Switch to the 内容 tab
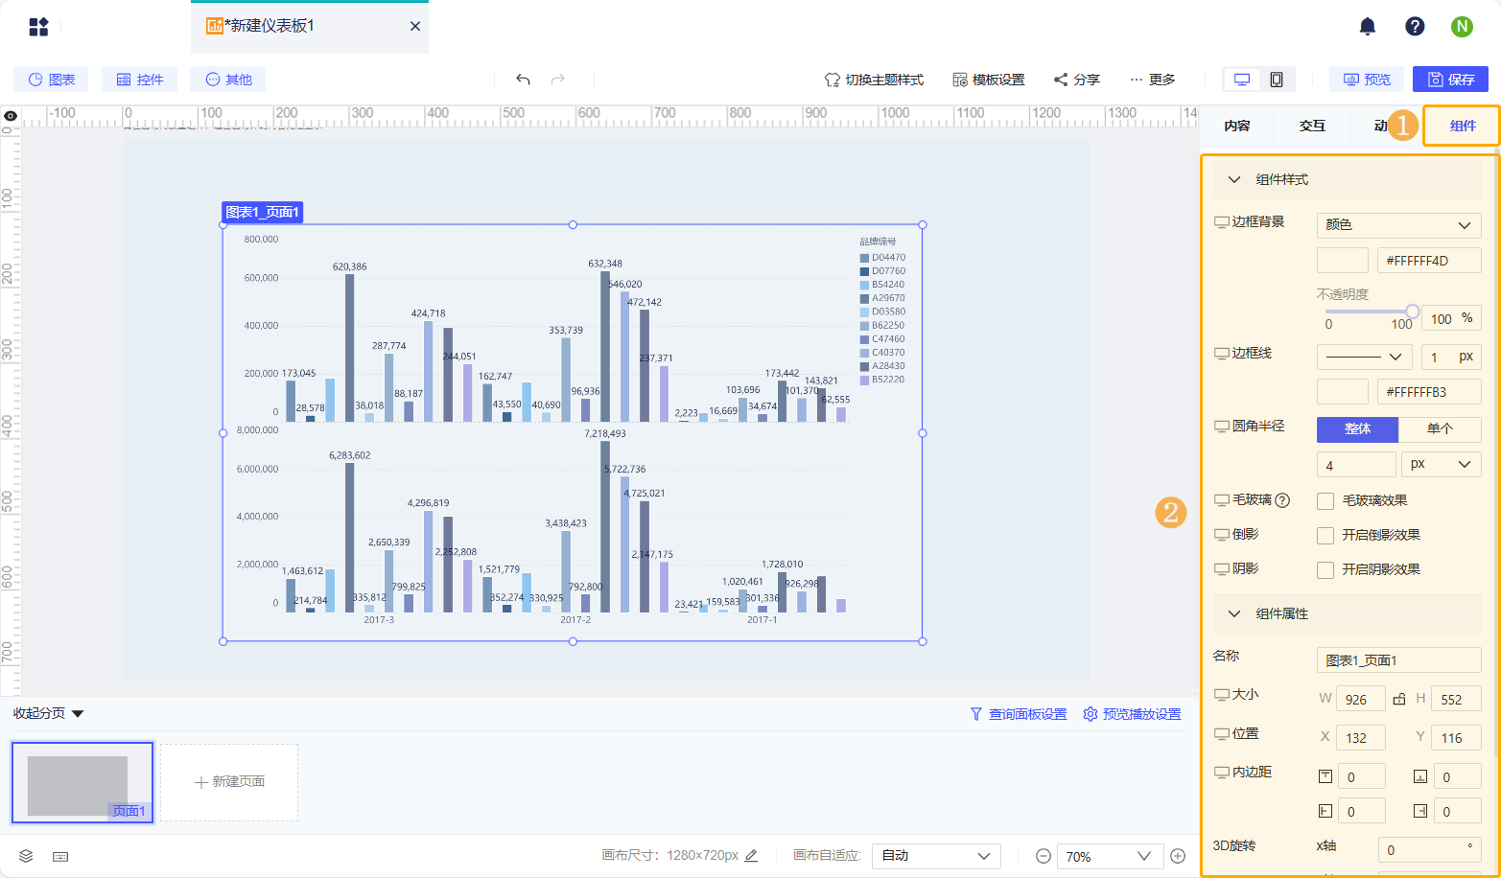Image resolution: width=1501 pixels, height=878 pixels. (1237, 126)
